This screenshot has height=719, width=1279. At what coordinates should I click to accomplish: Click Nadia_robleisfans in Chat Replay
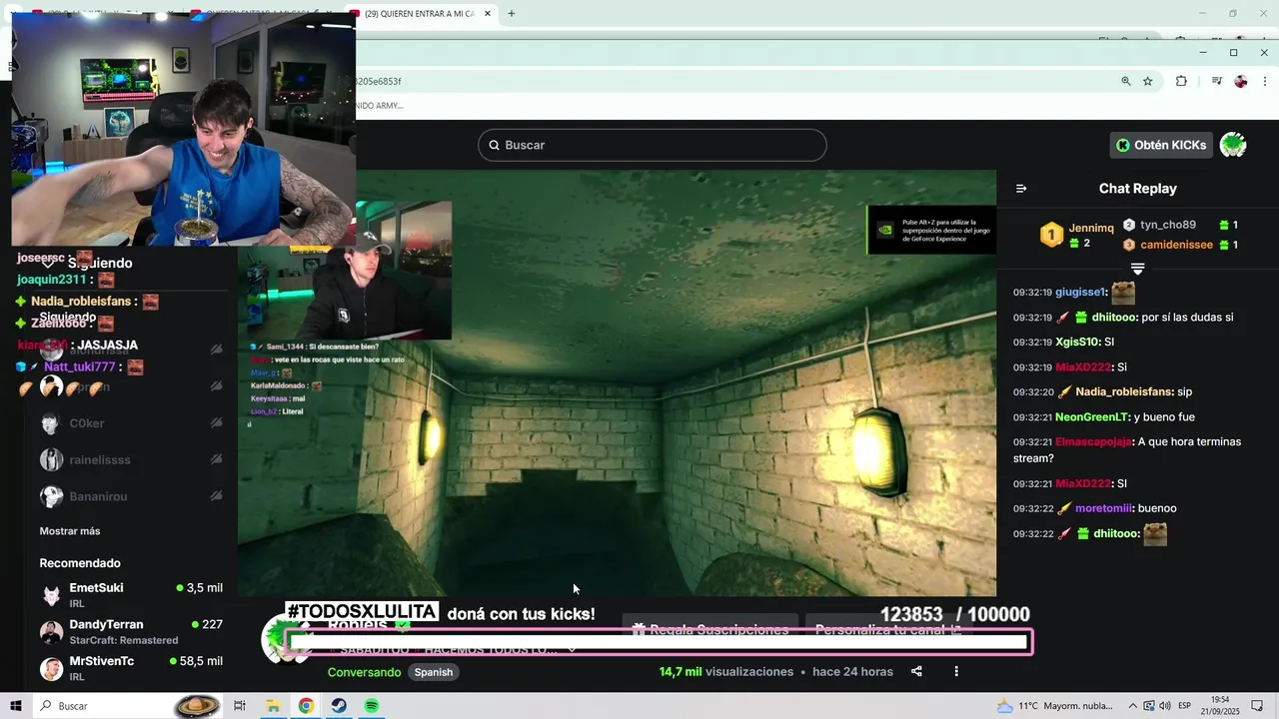[1123, 392]
